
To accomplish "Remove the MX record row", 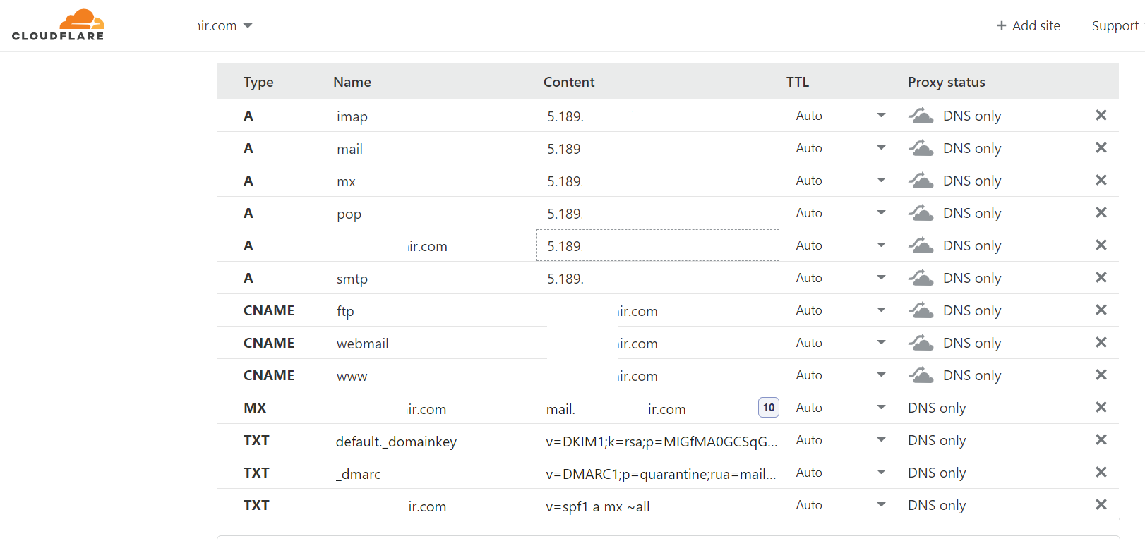I will 1101,408.
